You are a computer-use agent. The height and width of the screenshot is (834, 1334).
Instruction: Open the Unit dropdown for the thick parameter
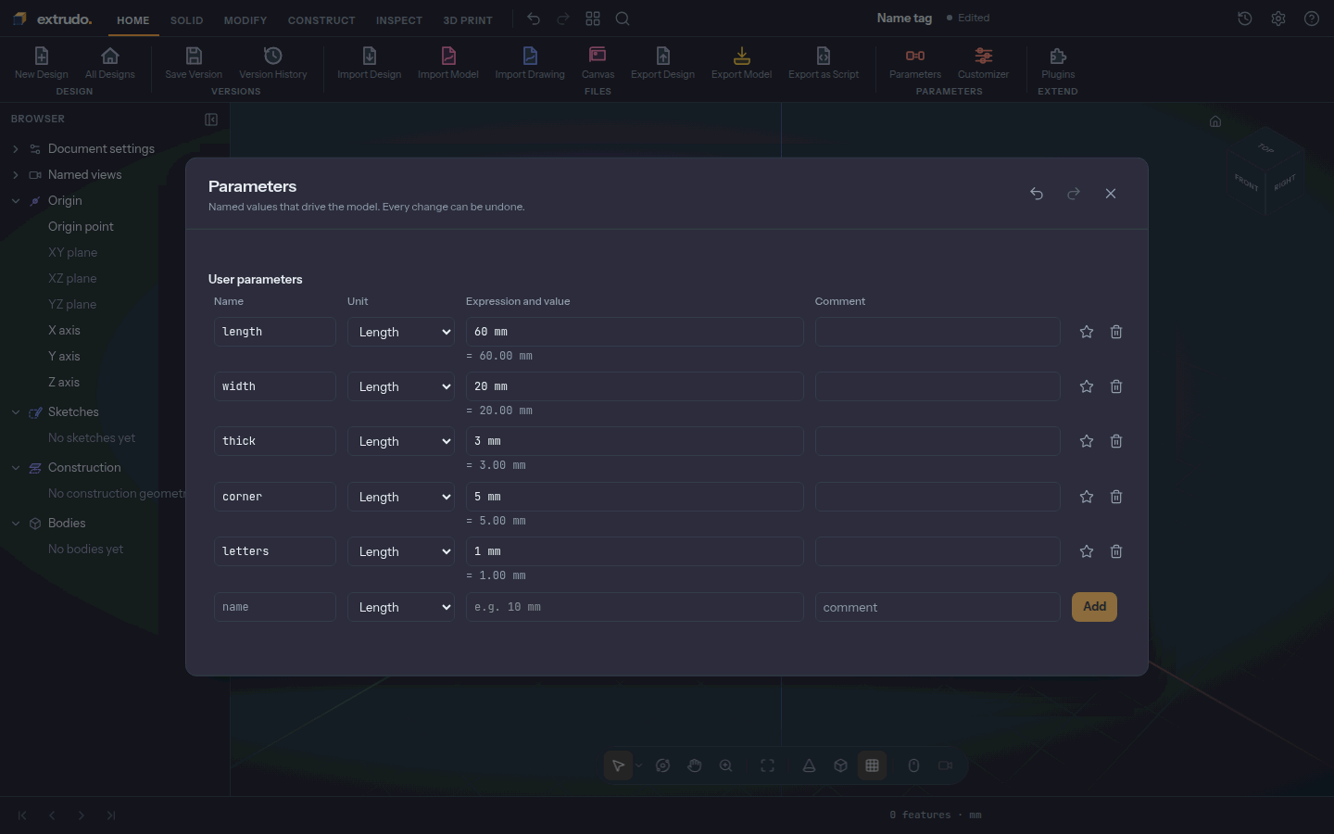coord(401,441)
